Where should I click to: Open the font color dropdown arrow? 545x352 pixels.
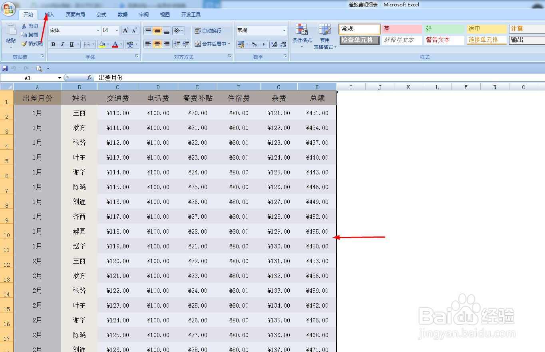(x=121, y=44)
